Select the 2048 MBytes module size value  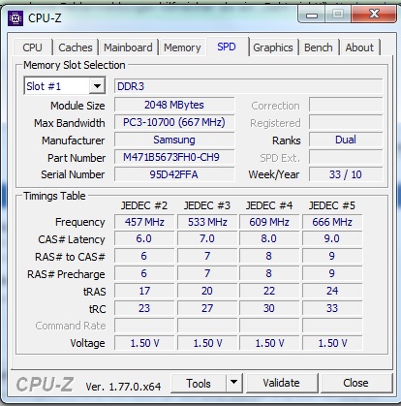point(174,105)
